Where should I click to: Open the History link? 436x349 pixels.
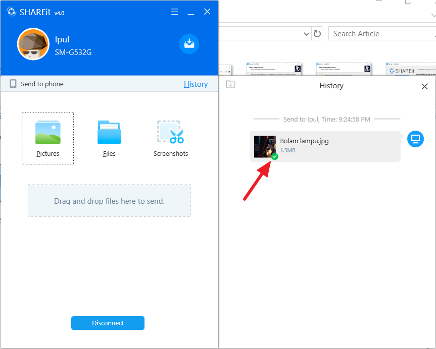coord(196,84)
